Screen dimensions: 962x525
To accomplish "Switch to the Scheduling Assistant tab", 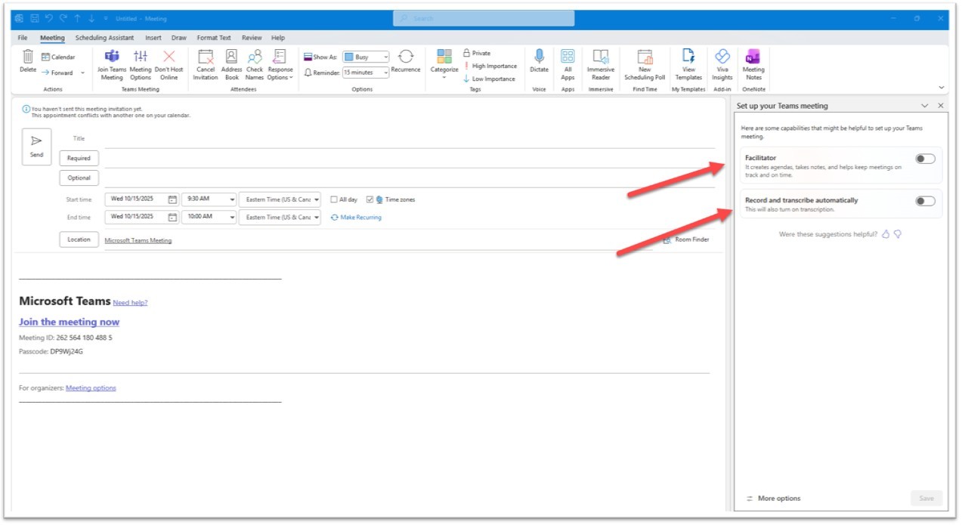I will coord(104,38).
